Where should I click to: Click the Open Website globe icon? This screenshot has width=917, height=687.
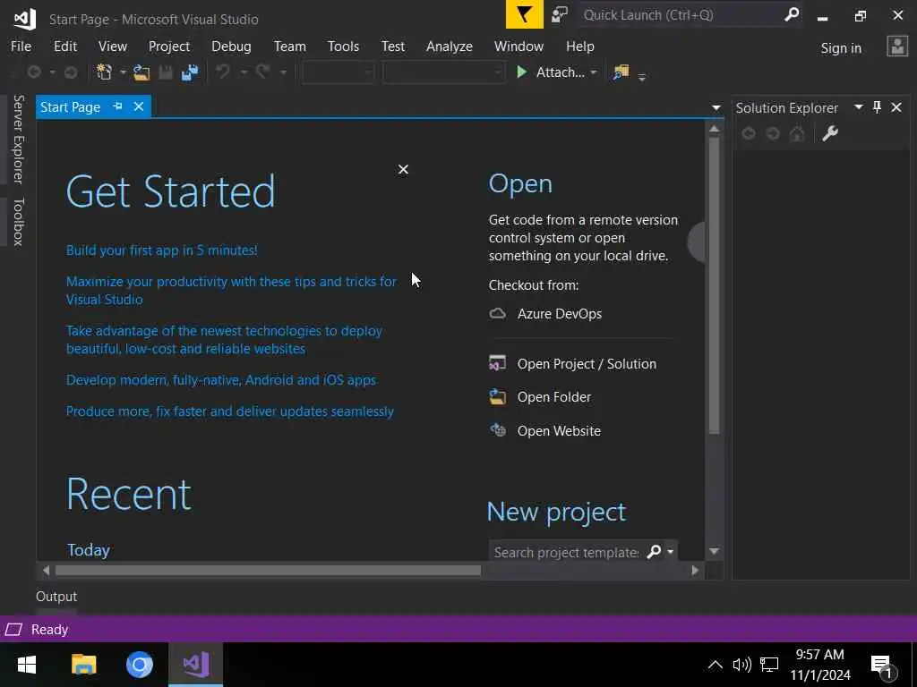(497, 430)
